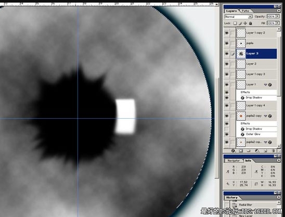Image resolution: width=285 pixels, height=217 pixels.
Task: Click Layer 1 layer style f icon
Action: tap(270, 85)
